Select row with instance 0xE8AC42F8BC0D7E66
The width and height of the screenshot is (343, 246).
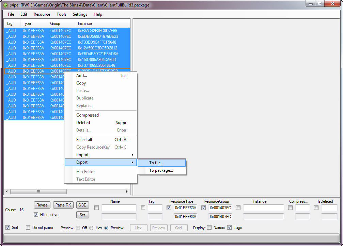[67, 31]
